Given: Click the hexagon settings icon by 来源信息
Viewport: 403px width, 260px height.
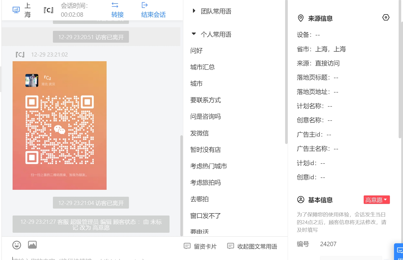Looking at the screenshot, I should [x=386, y=17].
